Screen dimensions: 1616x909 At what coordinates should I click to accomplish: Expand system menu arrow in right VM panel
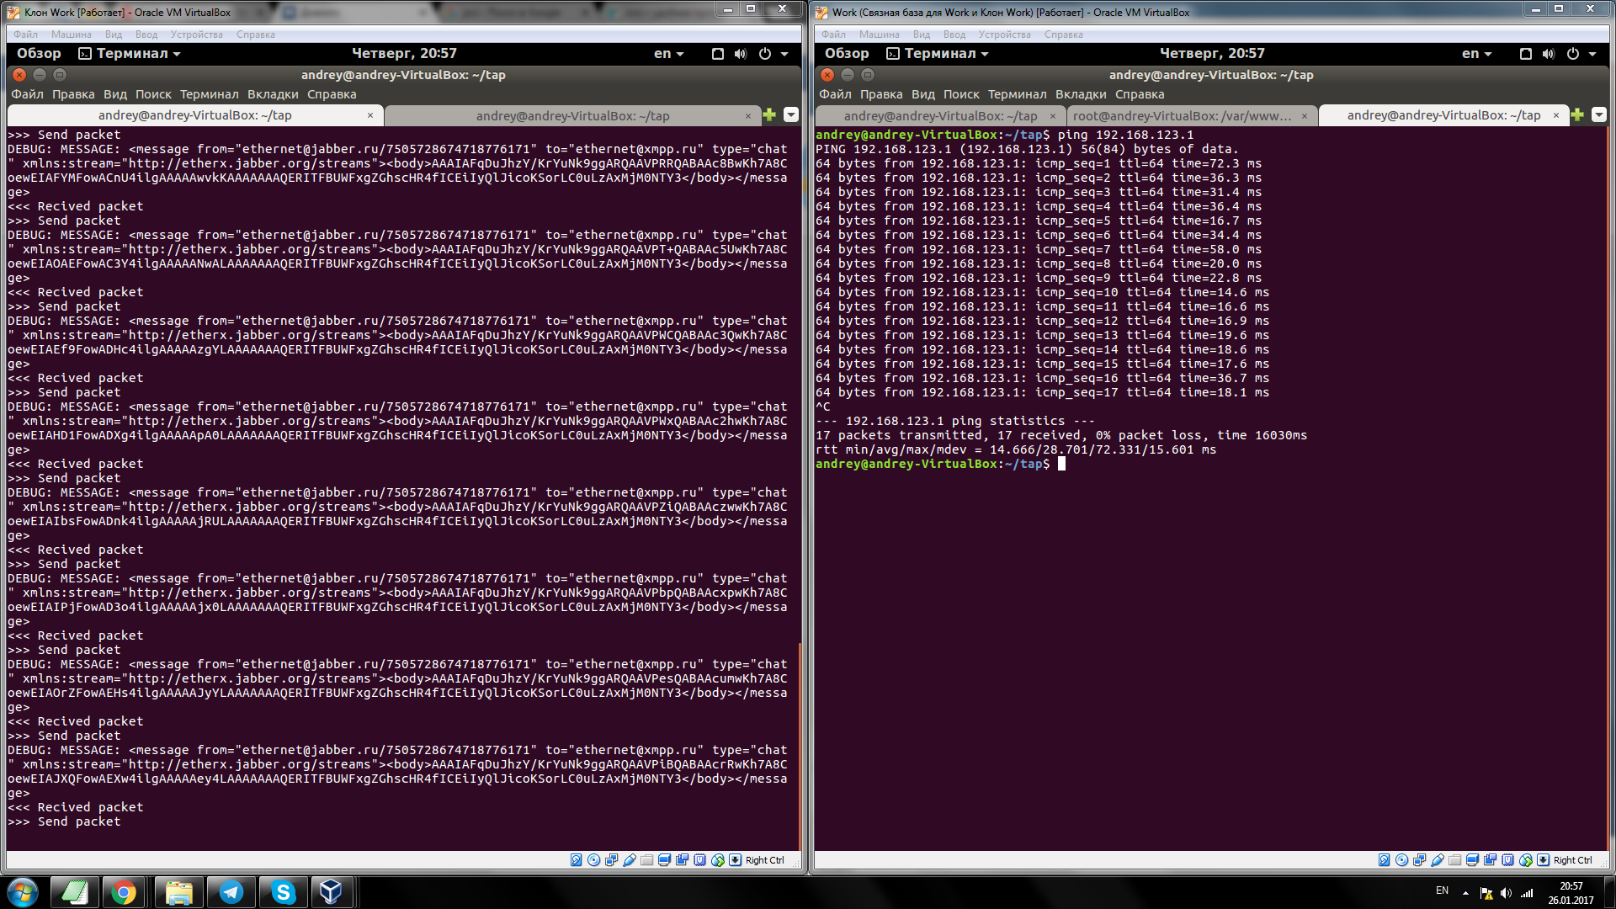coord(1592,54)
